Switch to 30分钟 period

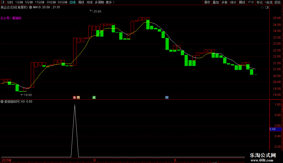51,2
